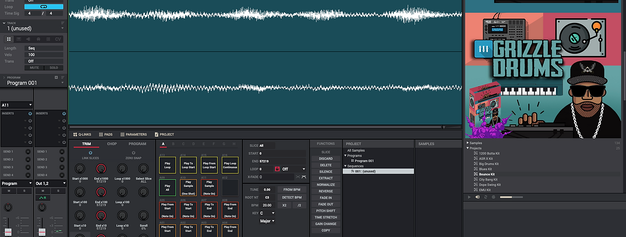Click the Select Slice knob
This screenshot has height=237, width=626.
(143, 169)
